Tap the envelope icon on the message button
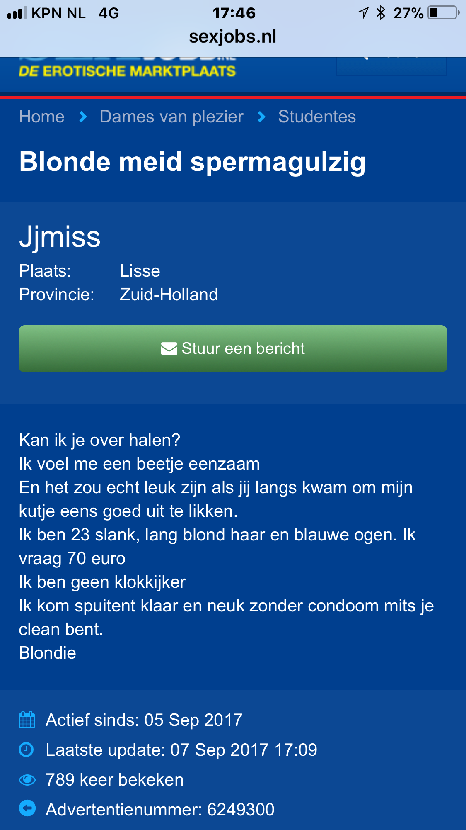The image size is (466, 830). coord(169,348)
